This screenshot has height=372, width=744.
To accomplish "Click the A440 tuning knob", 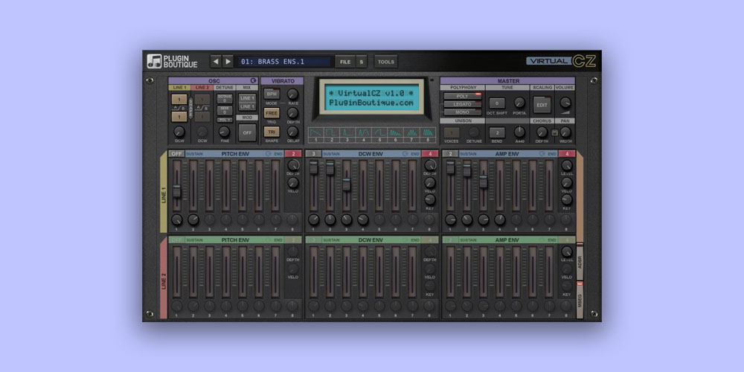I will pyautogui.click(x=519, y=132).
